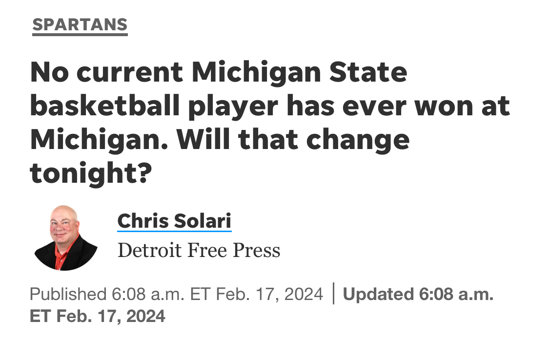
Task: Click "Will that change" in the headline
Action: (293, 140)
